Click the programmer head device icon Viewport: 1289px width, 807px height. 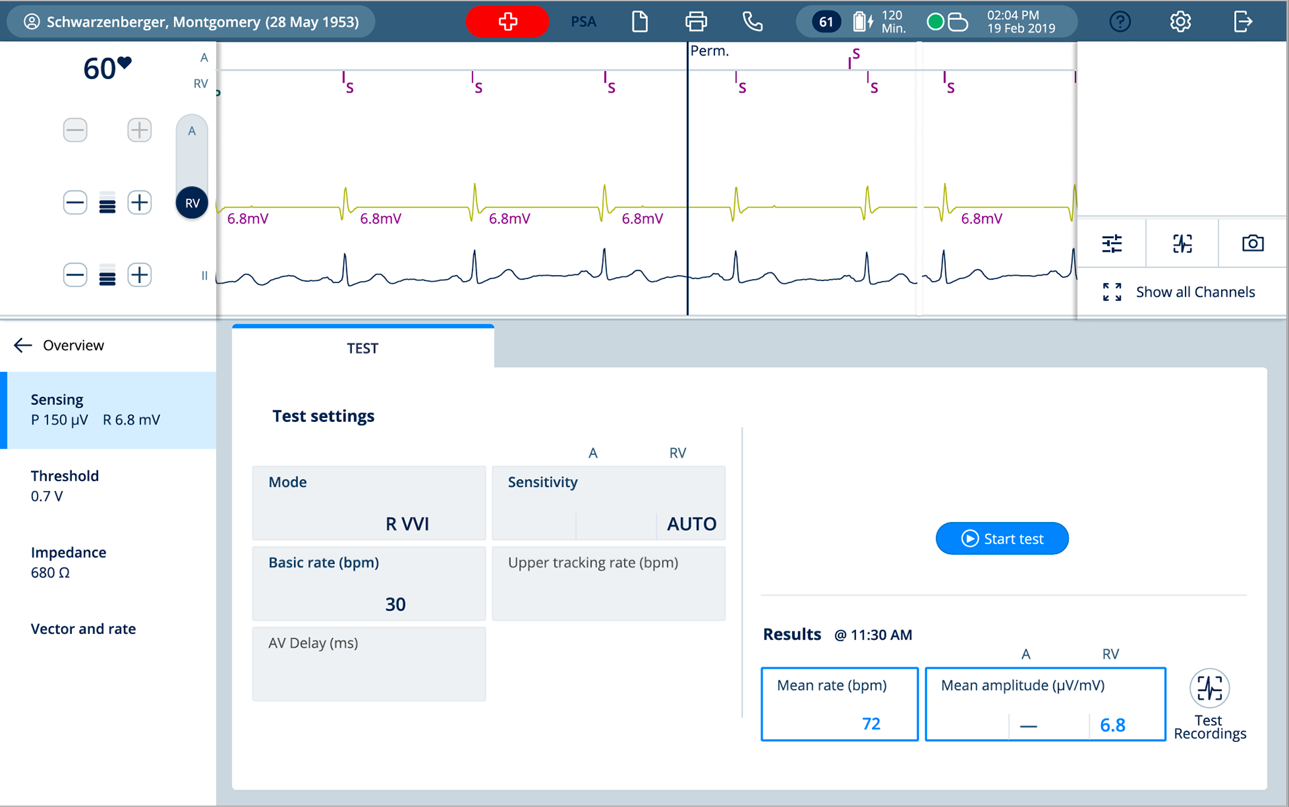pos(957,22)
